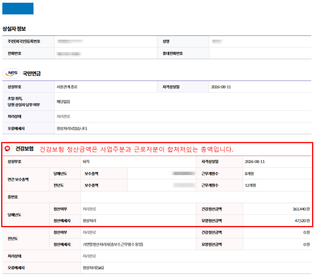Click the 성명 label

[x=166, y=42]
